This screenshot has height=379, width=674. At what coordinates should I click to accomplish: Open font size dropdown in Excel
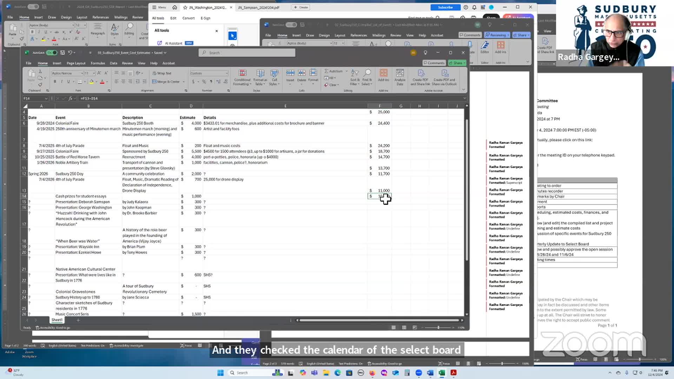(x=94, y=73)
